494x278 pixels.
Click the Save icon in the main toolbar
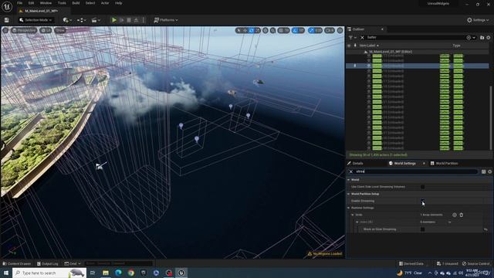click(7, 20)
